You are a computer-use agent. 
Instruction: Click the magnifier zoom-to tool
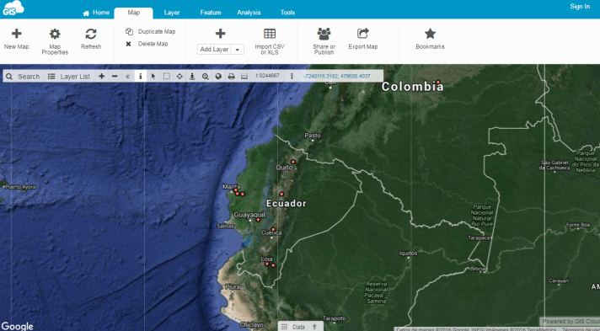206,76
